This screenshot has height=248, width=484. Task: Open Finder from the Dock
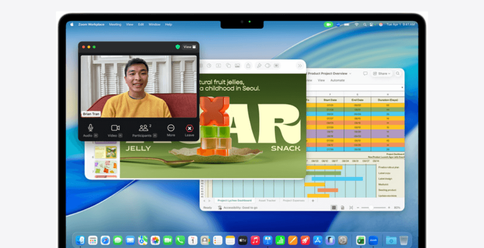pyautogui.click(x=80, y=240)
